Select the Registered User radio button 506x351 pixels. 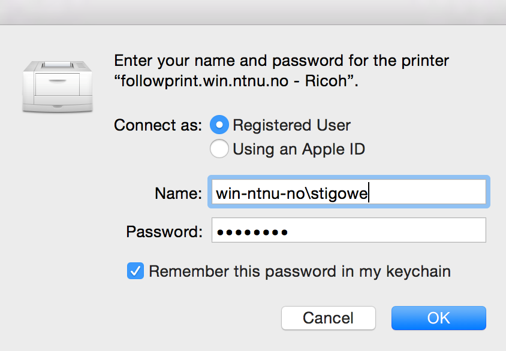click(219, 125)
